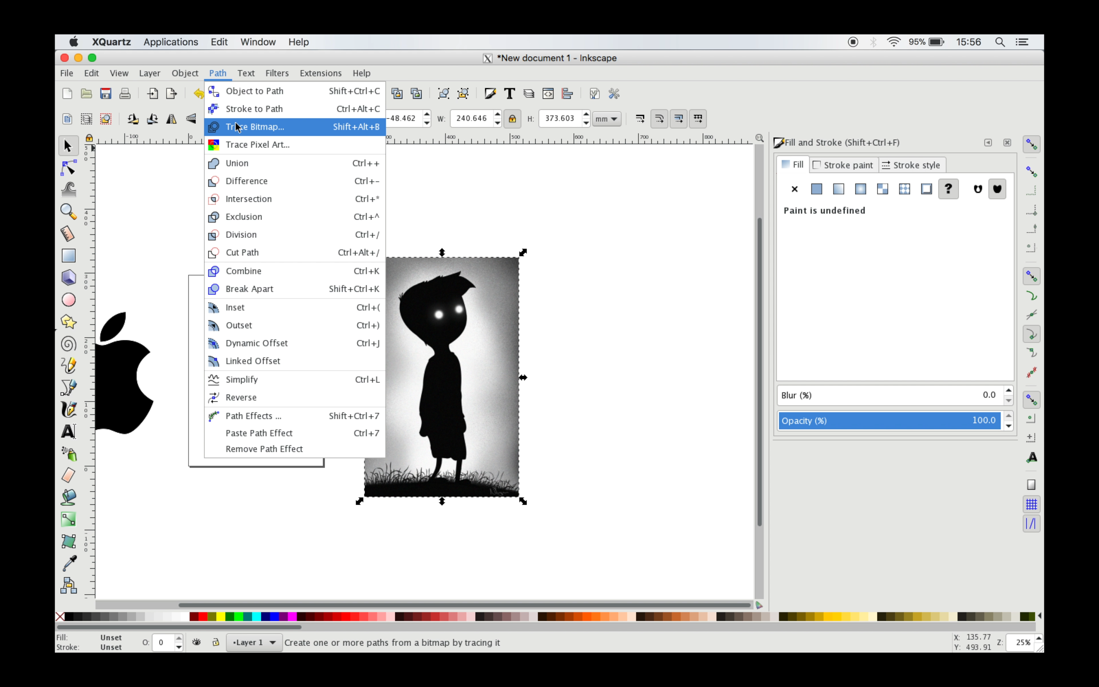Viewport: 1099px width, 687px height.
Task: Select the Node edit tool
Action: (68, 168)
